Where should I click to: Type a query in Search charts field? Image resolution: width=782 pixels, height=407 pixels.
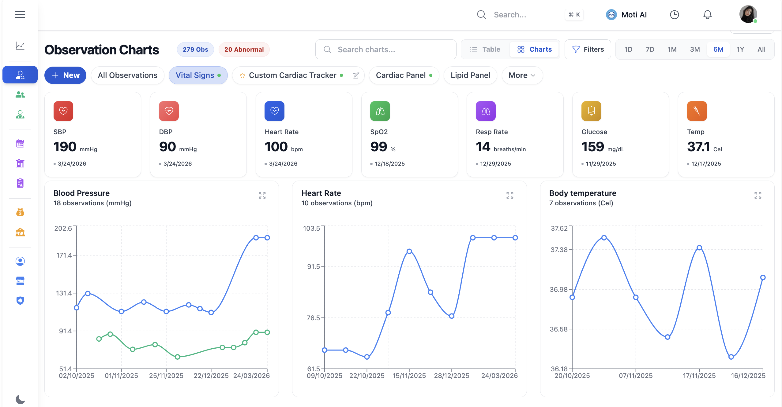click(x=385, y=49)
